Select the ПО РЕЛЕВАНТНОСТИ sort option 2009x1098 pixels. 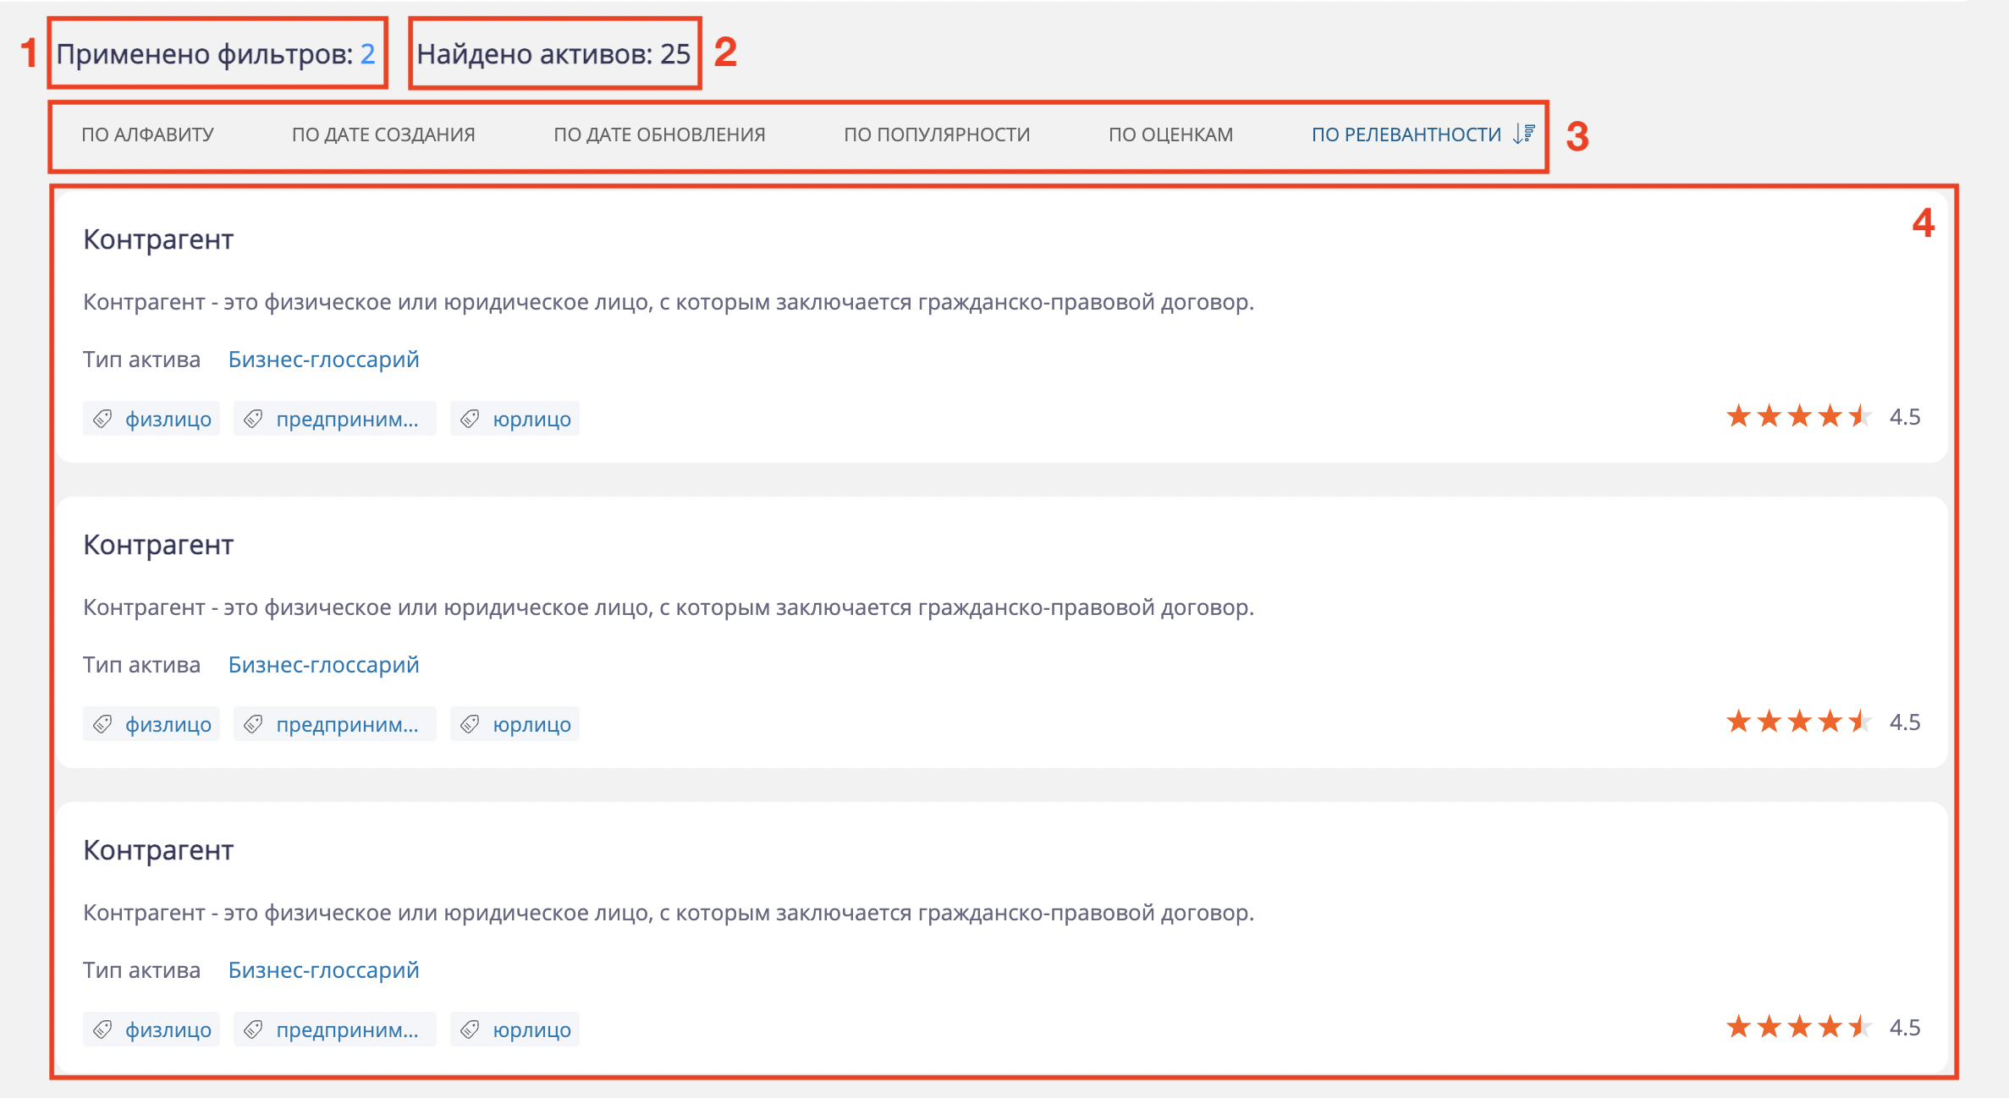[1406, 135]
